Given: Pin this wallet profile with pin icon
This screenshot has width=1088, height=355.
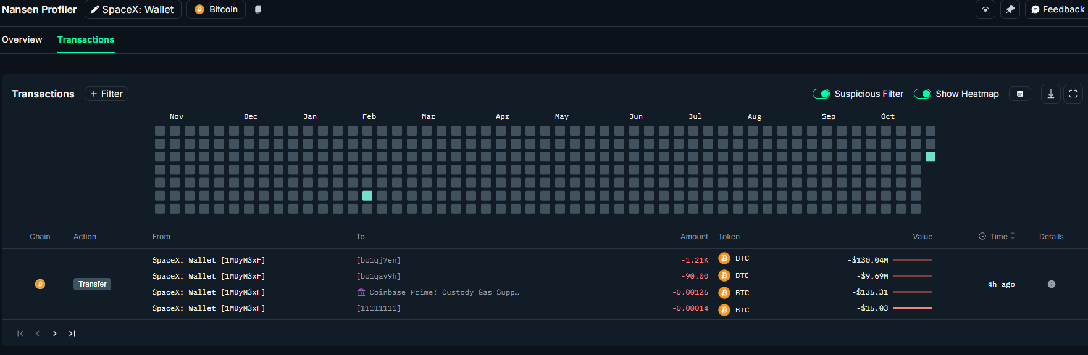Looking at the screenshot, I should pyautogui.click(x=1010, y=9).
